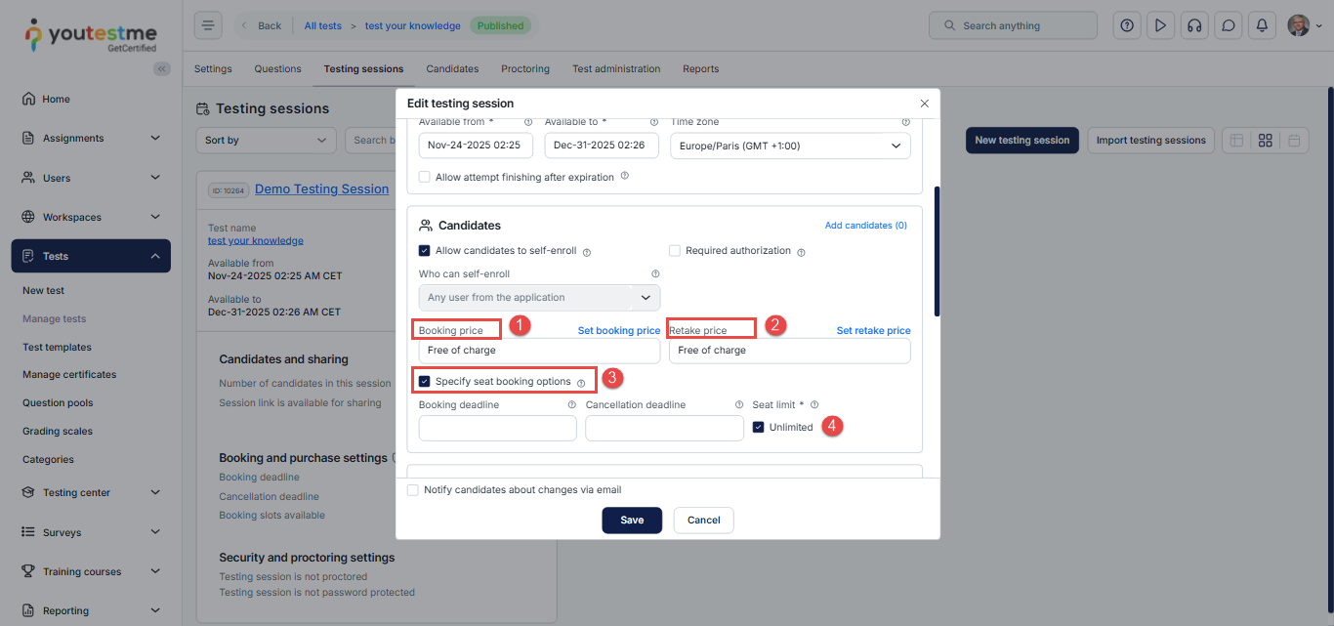Screen dimensions: 1334x626
Task: Enable the Required authorization checkbox
Action: 675,251
